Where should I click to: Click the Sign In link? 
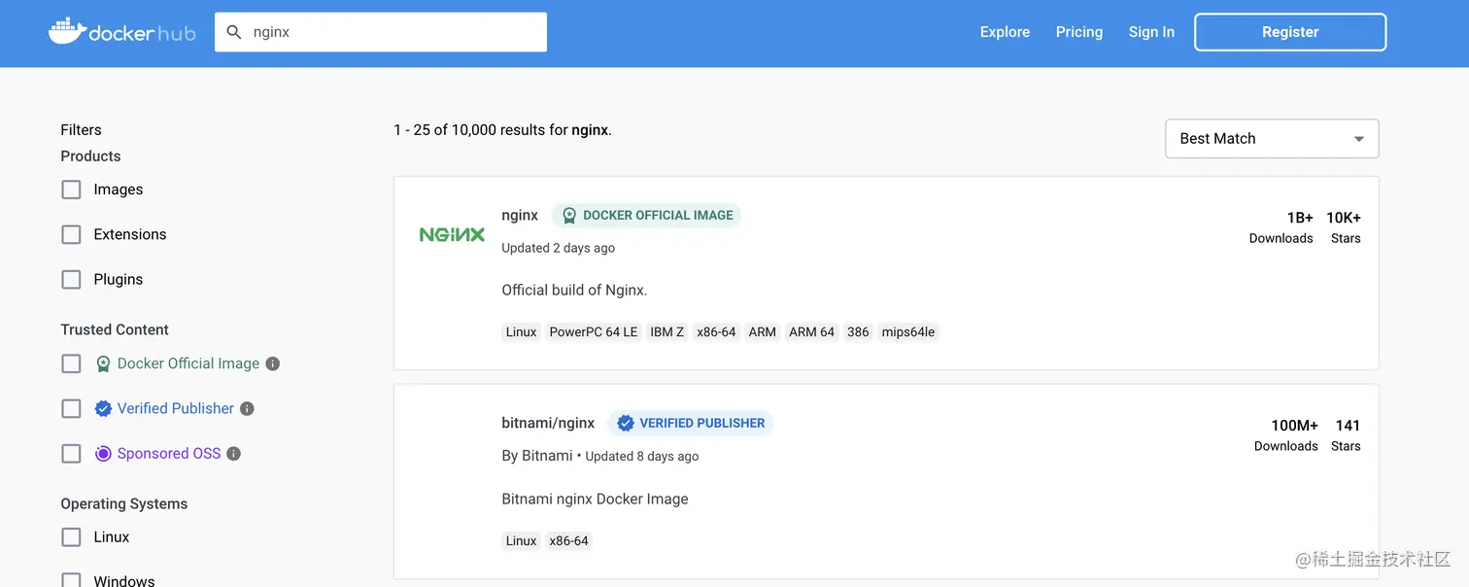point(1151,32)
